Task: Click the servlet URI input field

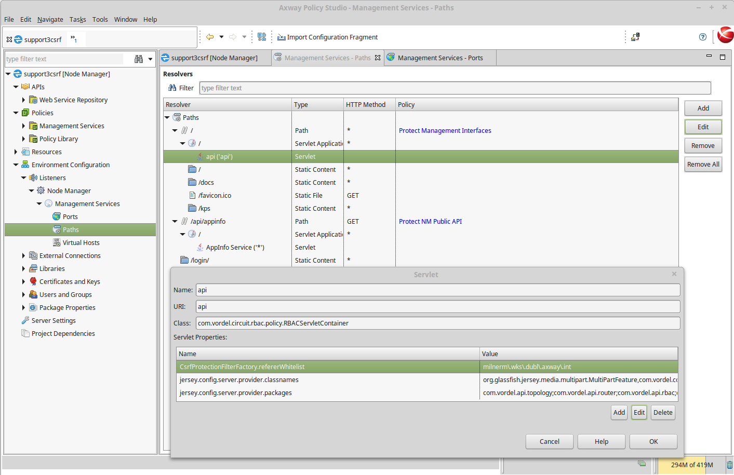Action: tap(437, 307)
